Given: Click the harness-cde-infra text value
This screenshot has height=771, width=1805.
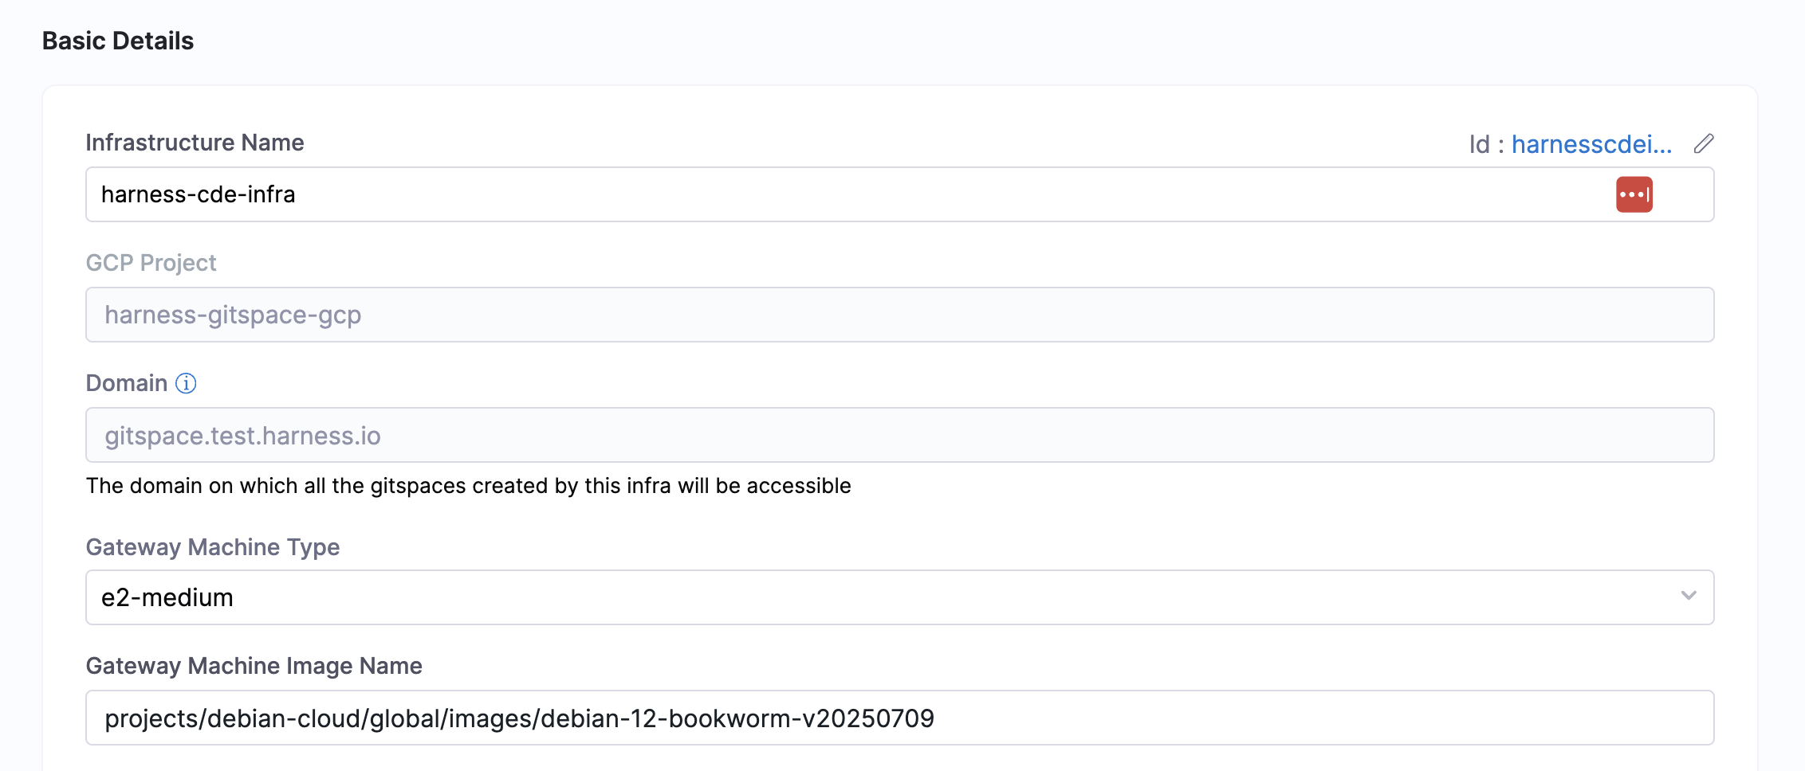Looking at the screenshot, I should click(x=198, y=194).
